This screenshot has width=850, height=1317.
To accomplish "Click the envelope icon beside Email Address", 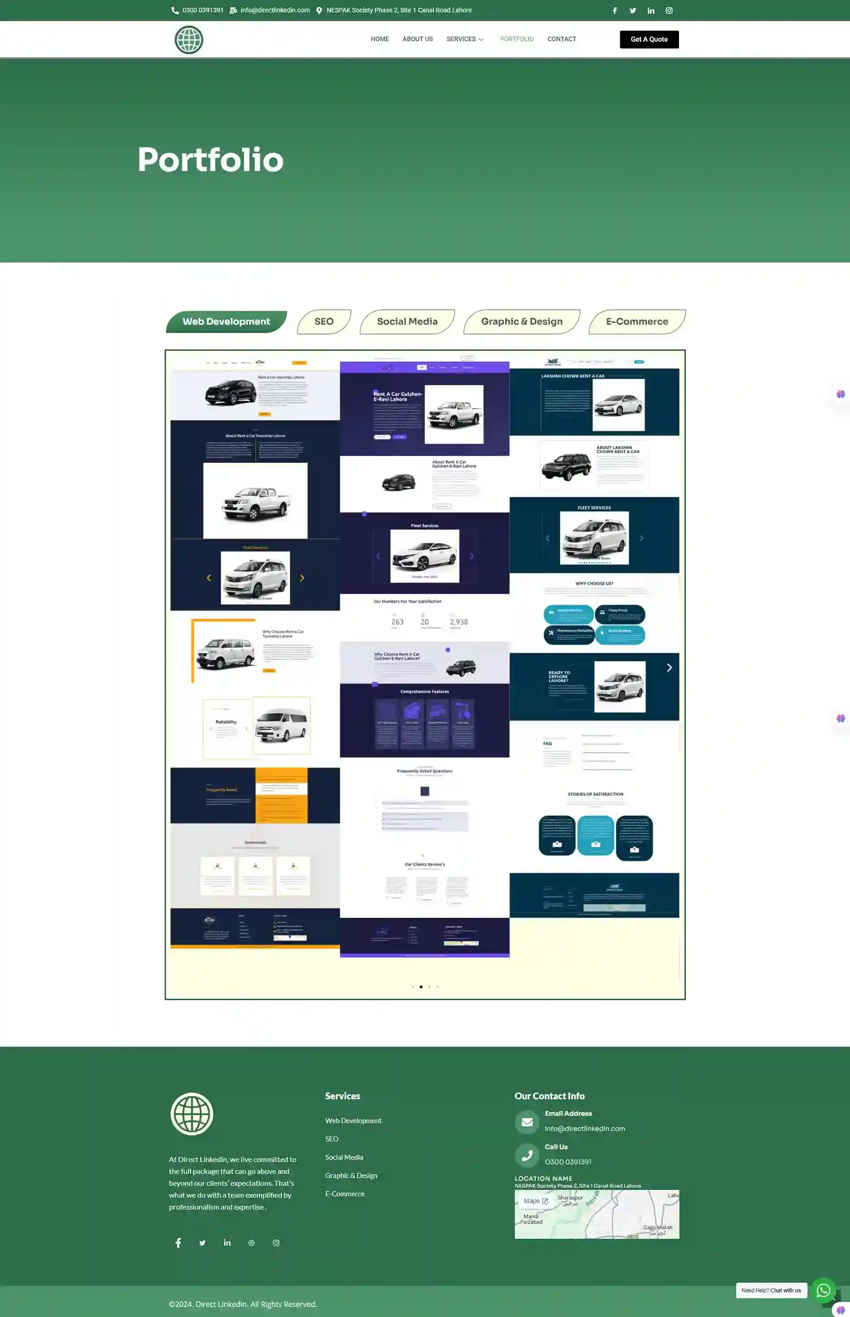I will [x=526, y=1122].
